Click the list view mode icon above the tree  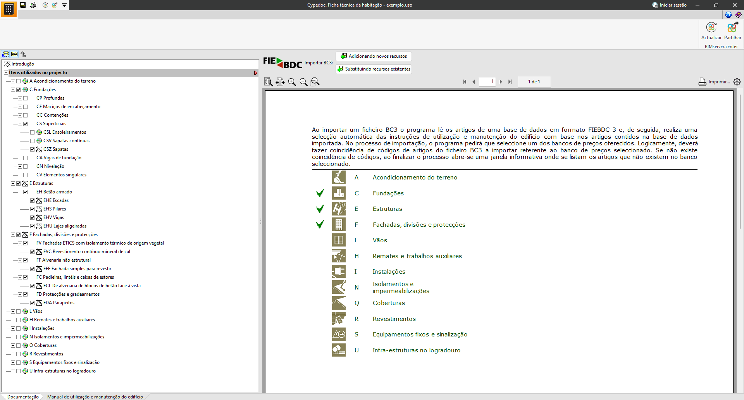tap(14, 54)
